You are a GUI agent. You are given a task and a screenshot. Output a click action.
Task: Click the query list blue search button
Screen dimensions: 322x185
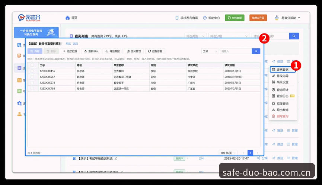click(294, 36)
